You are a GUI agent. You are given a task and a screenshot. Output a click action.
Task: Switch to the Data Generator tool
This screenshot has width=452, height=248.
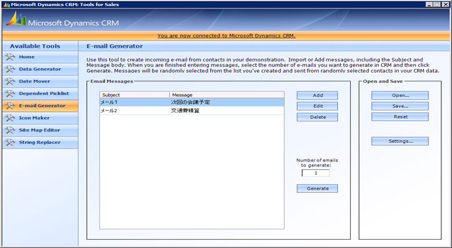(41, 70)
